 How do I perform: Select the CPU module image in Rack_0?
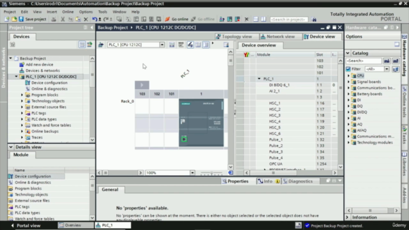coord(201,123)
